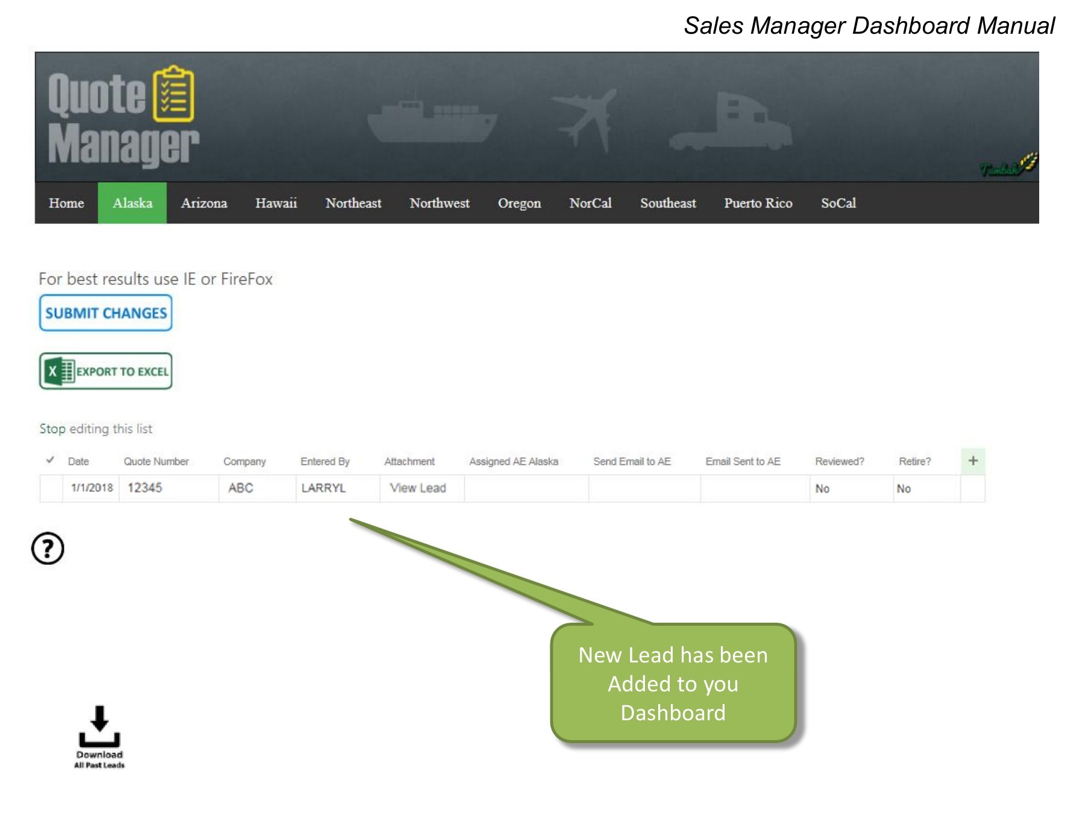This screenshot has width=1085, height=813.
Task: Toggle the select-all checkmark in table header
Action: 50,461
